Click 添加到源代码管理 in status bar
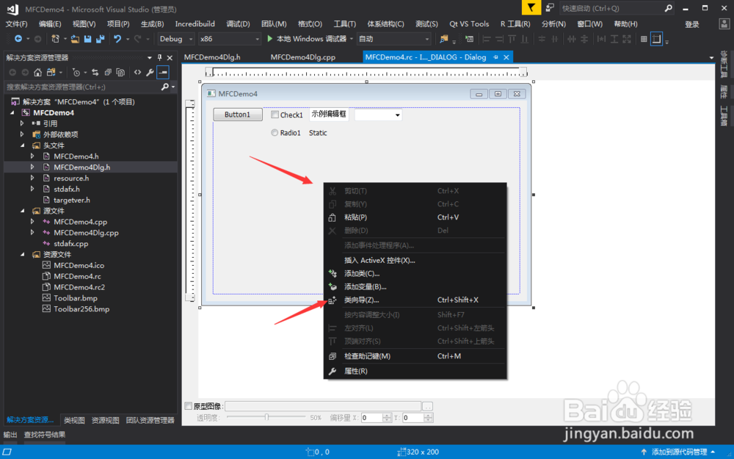This screenshot has width=734, height=459. pyautogui.click(x=679, y=452)
